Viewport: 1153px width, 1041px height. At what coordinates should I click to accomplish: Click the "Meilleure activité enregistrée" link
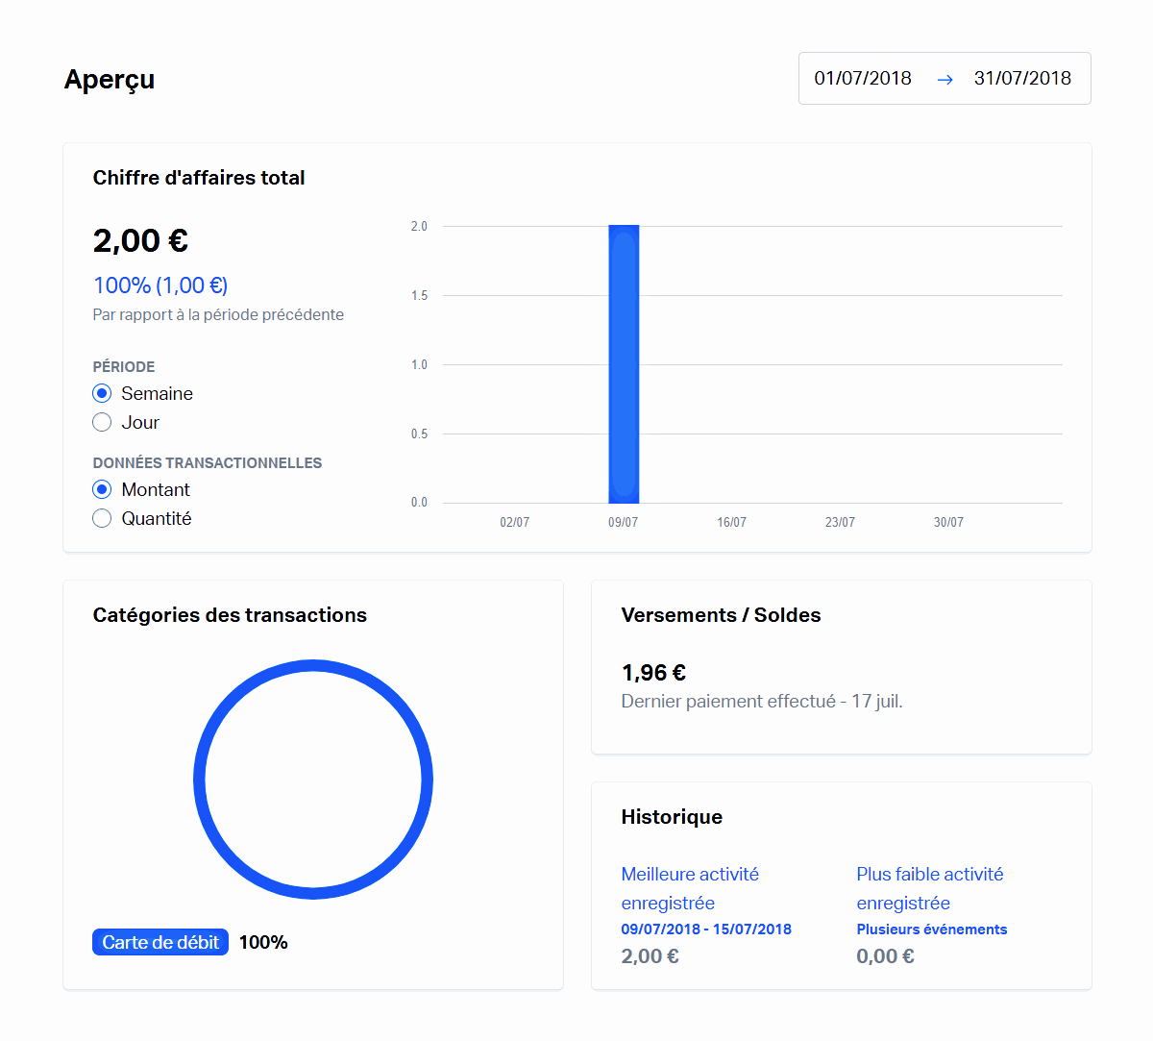(690, 888)
